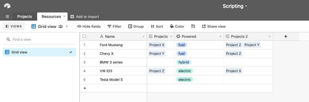Click the plus icon to add a field
309x102 pixels.
[x=286, y=36]
